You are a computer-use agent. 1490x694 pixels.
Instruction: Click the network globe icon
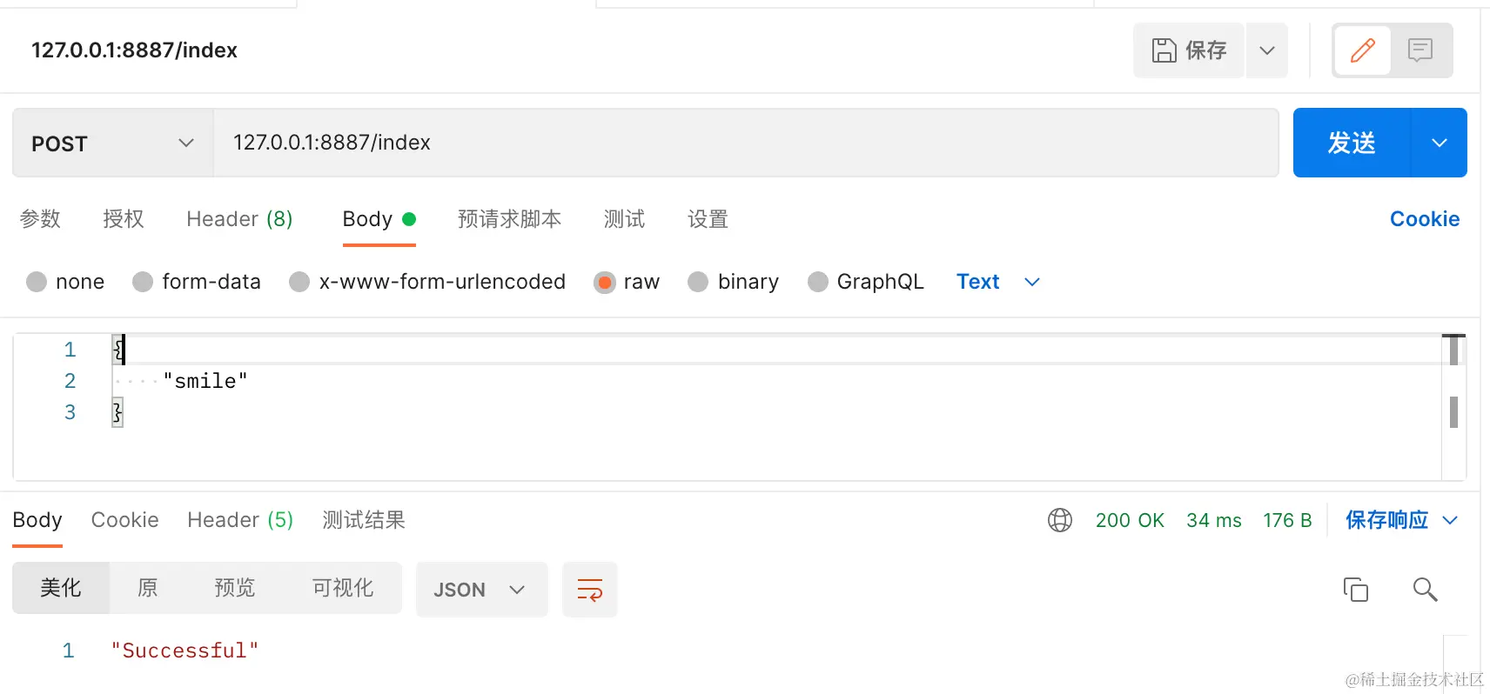click(x=1060, y=520)
